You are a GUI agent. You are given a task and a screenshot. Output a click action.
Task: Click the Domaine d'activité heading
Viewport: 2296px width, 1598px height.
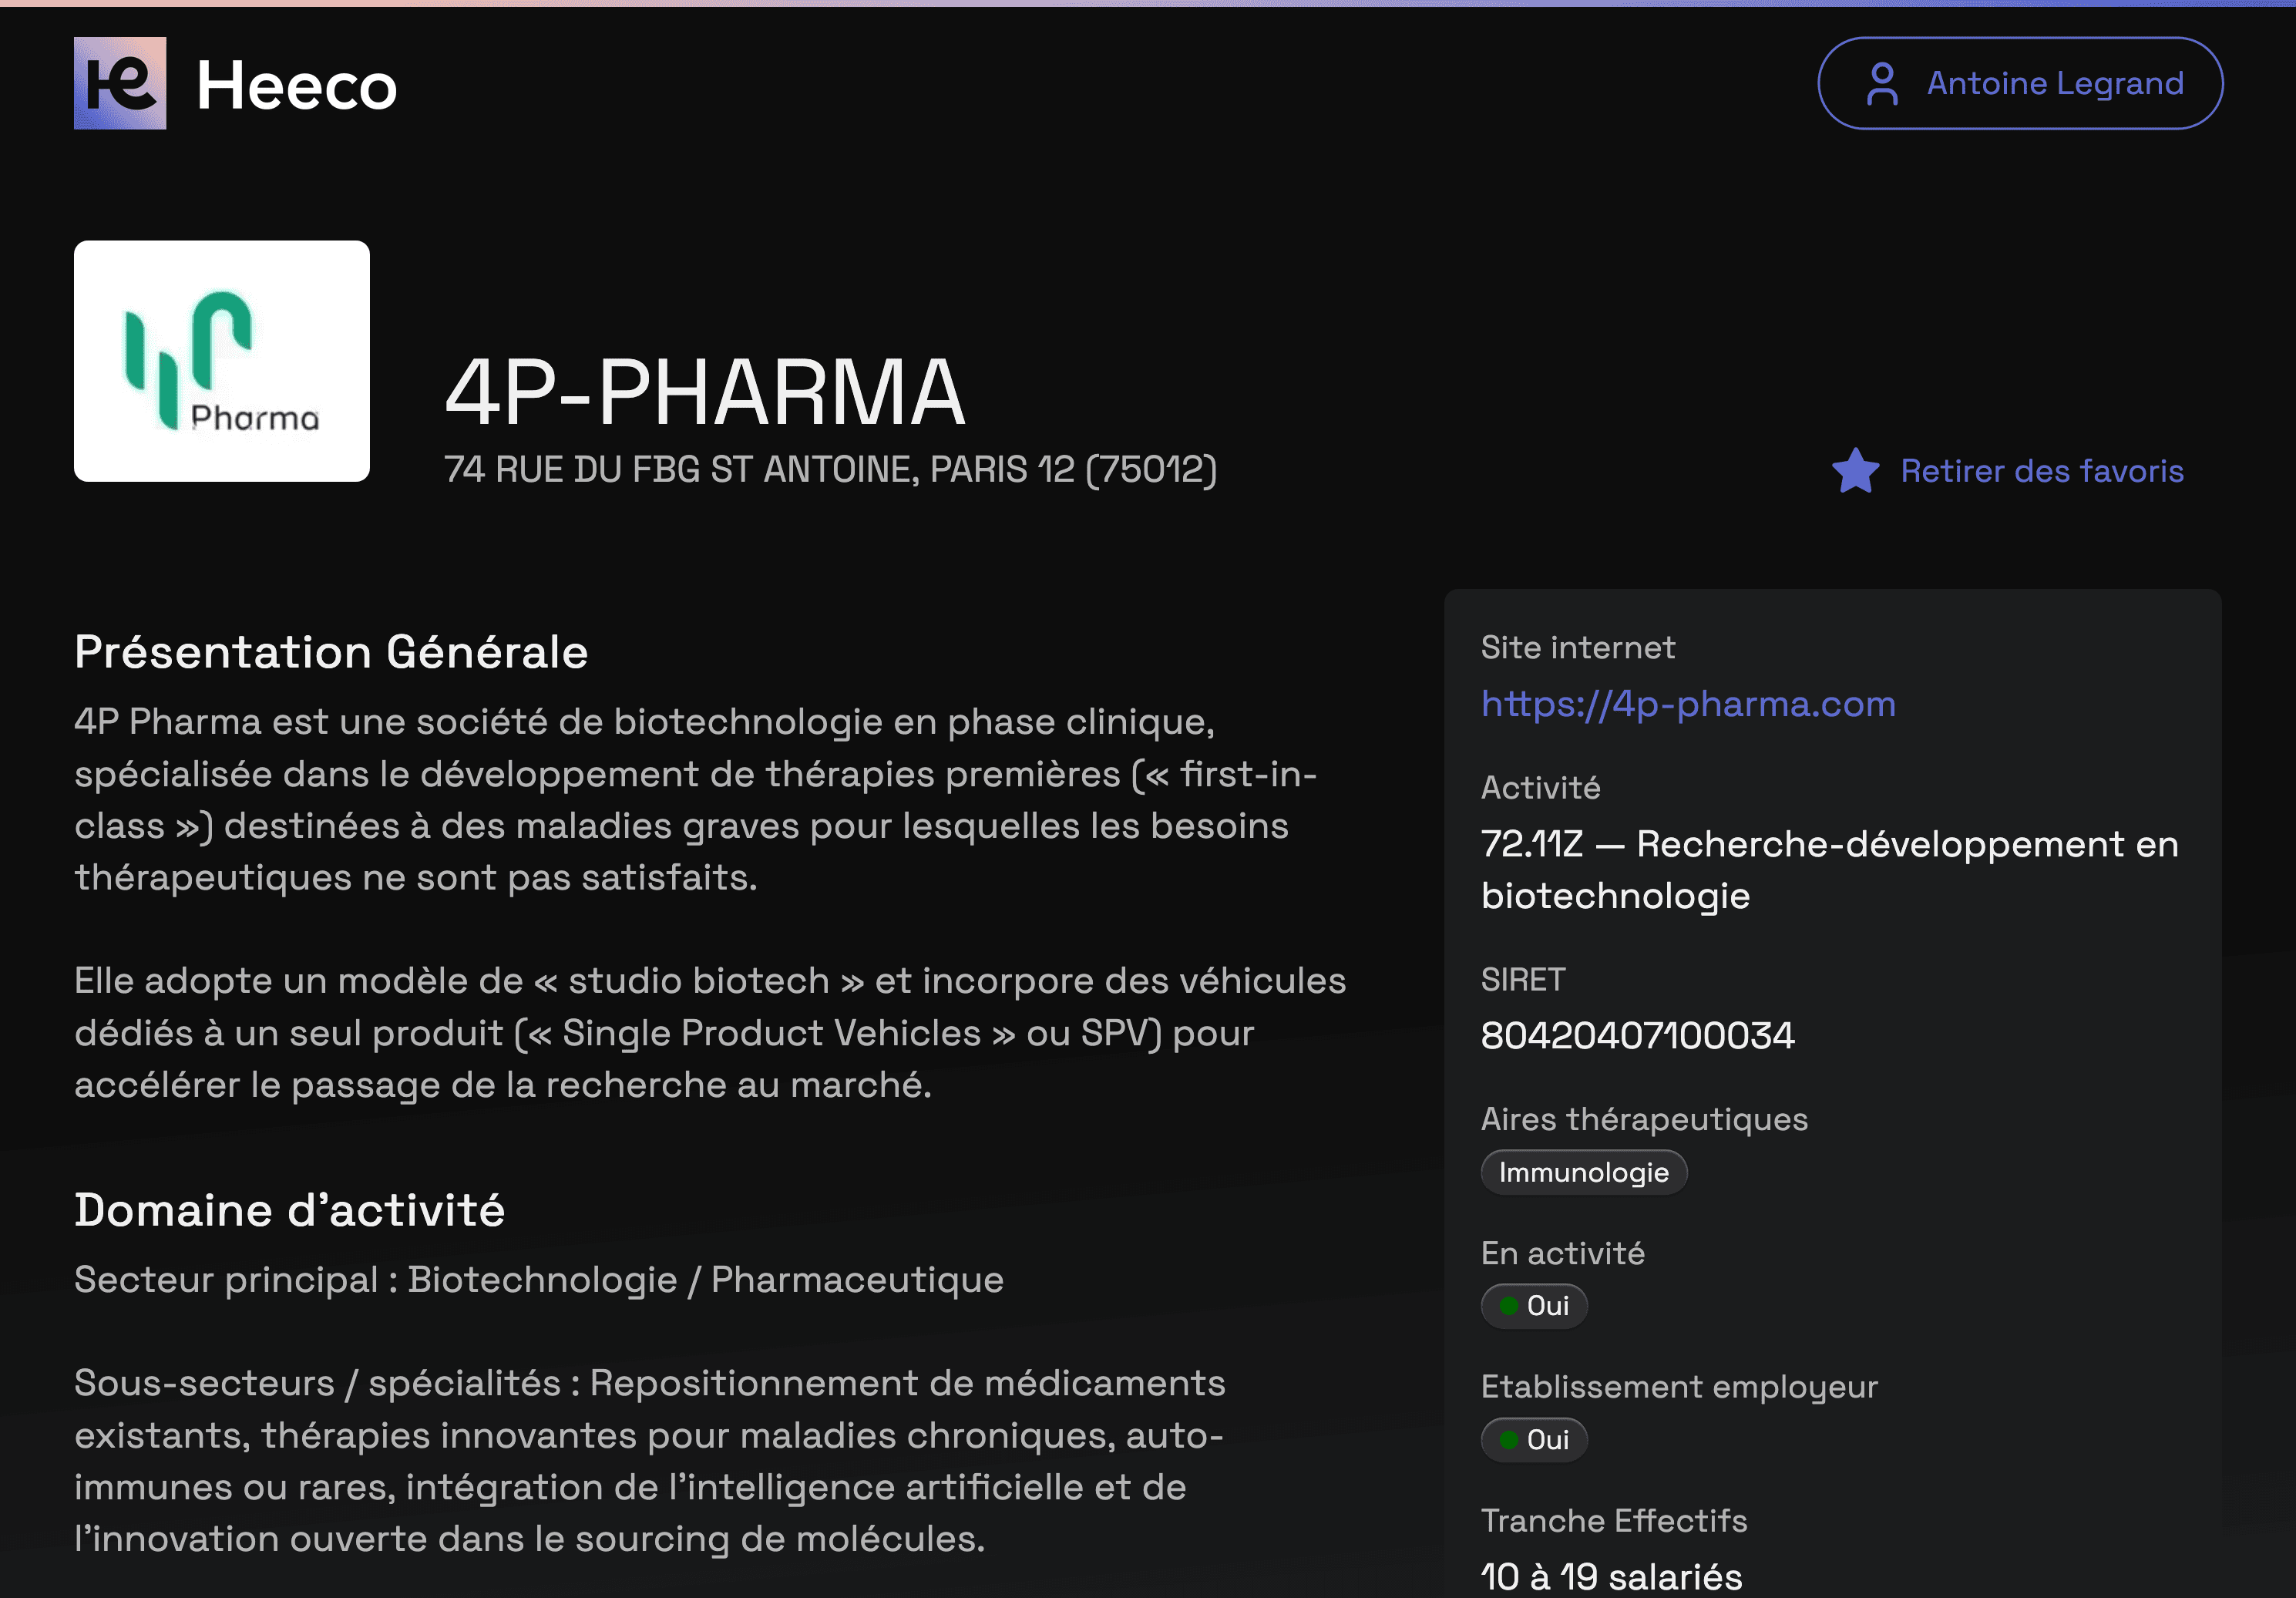(x=290, y=1210)
